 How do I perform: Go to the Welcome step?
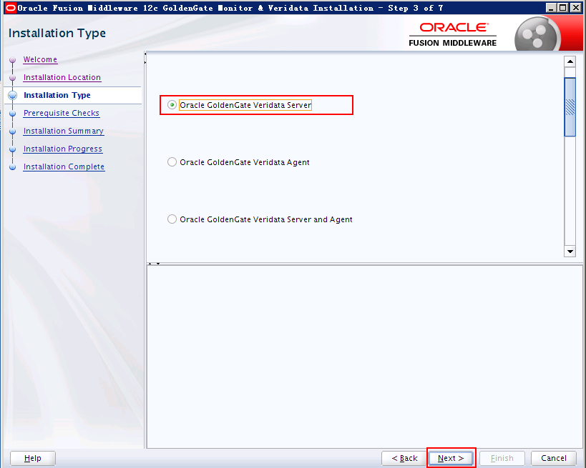40,59
